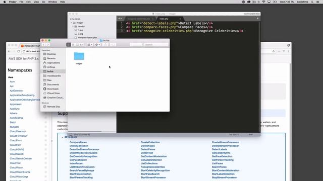The height and width of the screenshot is (181, 323).
Task: Bookmark the page with the star icon
Action: click(x=274, y=51)
